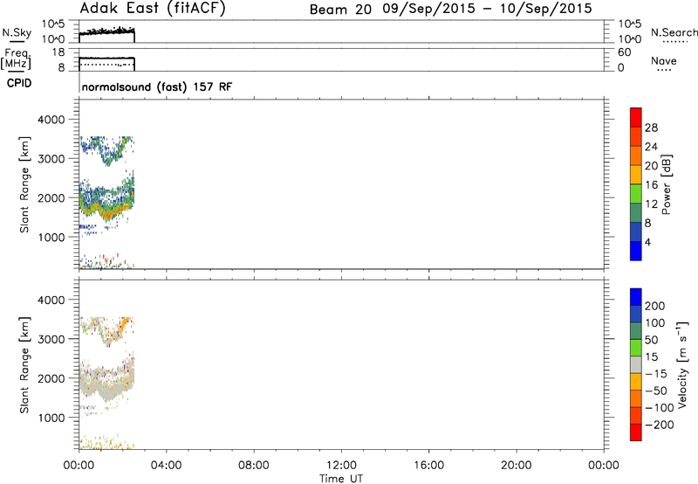The image size is (698, 484).
Task: Click the 'Time UT' axis title
Action: [341, 479]
